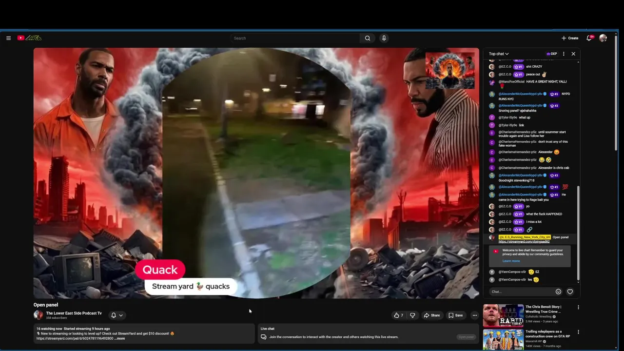Screen dimensions: 624x351
Task: Open the account avatar menu
Action: (603, 38)
